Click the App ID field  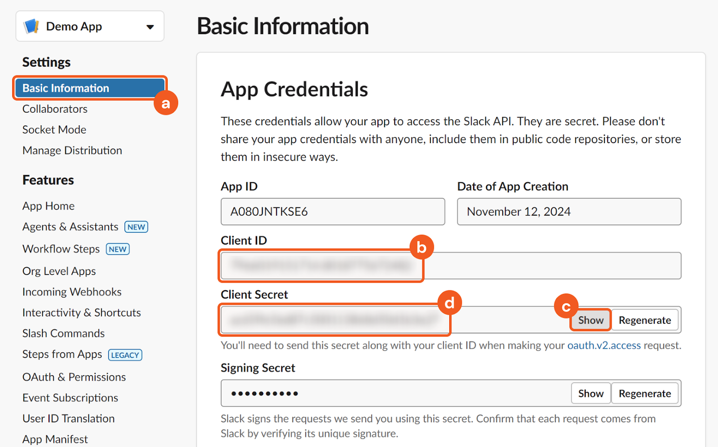point(333,212)
